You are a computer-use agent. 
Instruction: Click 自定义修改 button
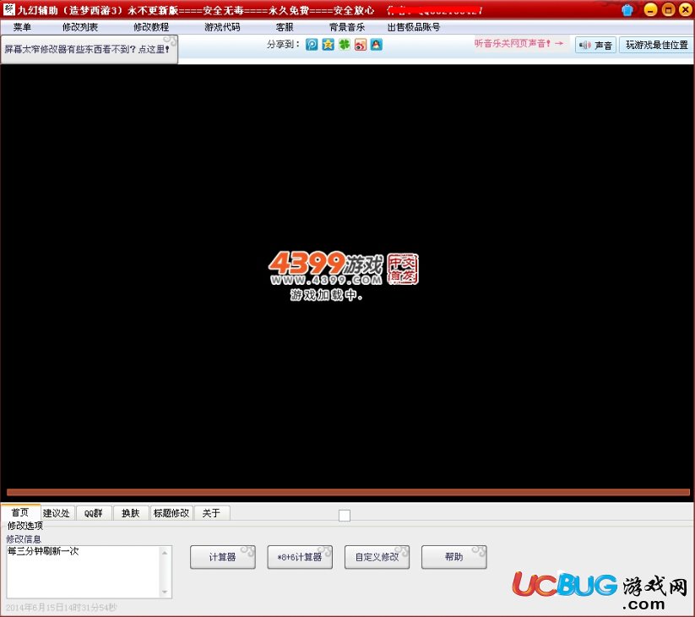377,557
